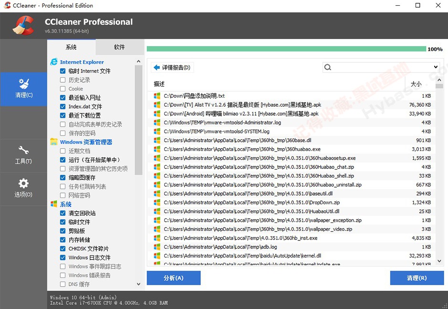Select the 360huabao_uninstall.zip file path
The height and width of the screenshot is (309, 448).
[x=262, y=185]
